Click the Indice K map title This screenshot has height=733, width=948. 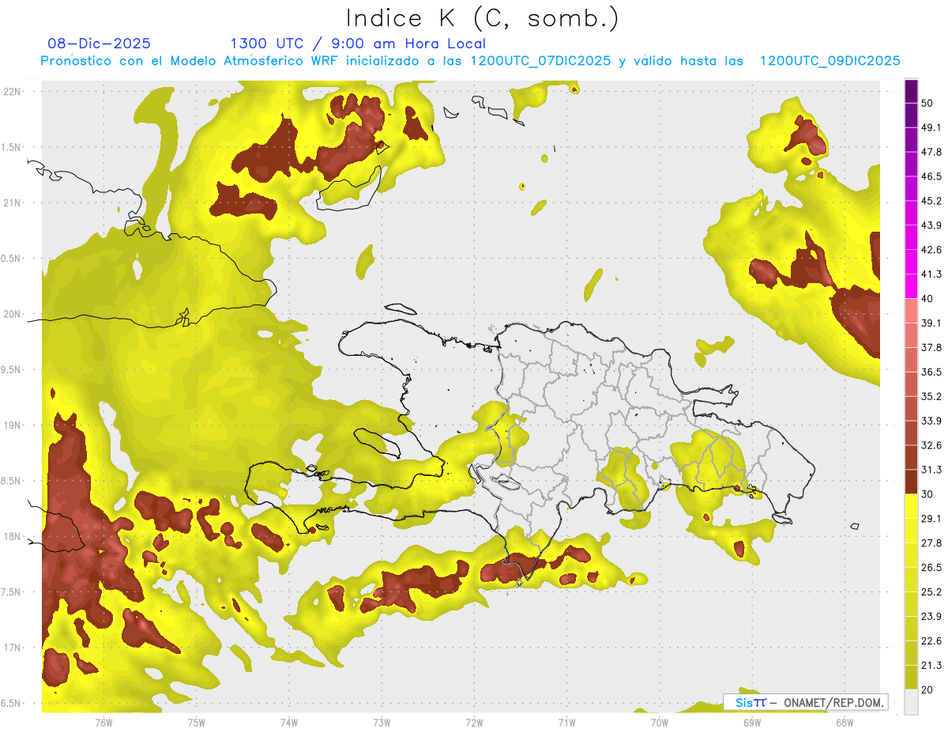(483, 18)
